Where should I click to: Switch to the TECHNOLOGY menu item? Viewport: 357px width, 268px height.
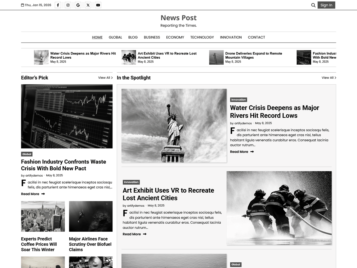click(x=202, y=37)
